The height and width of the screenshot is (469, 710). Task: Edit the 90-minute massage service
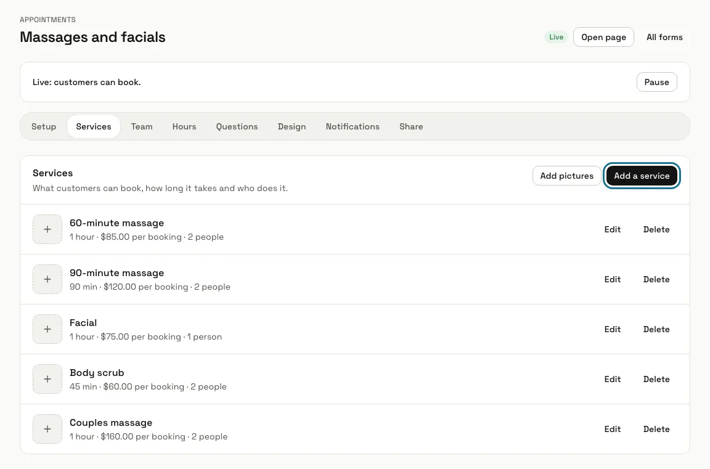click(x=612, y=279)
